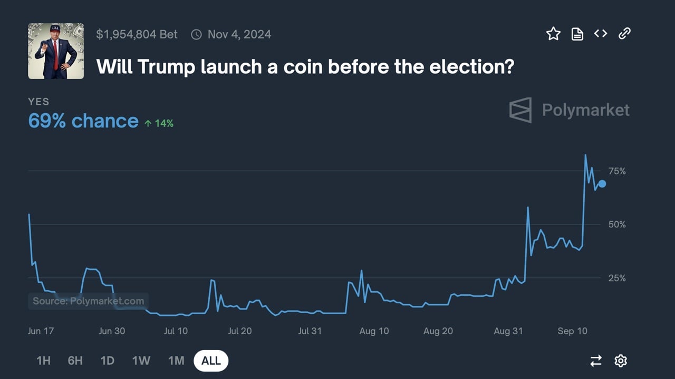Copy market link using the chain icon
The width and height of the screenshot is (675, 379).
click(624, 33)
